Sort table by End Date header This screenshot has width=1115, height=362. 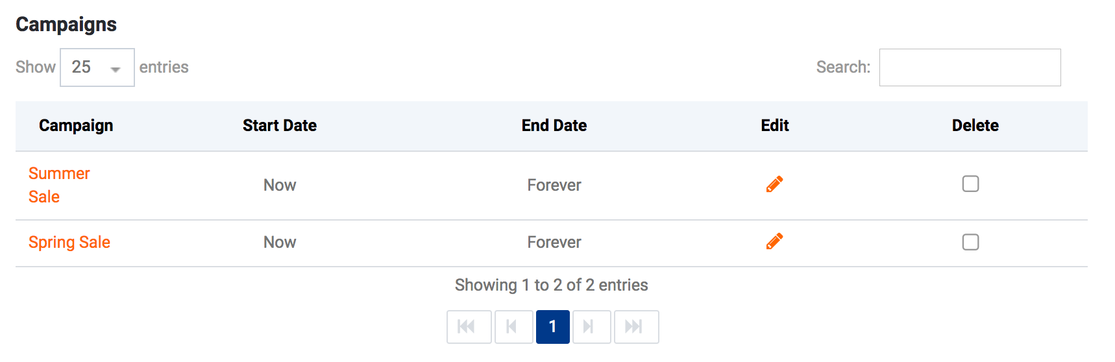(554, 125)
